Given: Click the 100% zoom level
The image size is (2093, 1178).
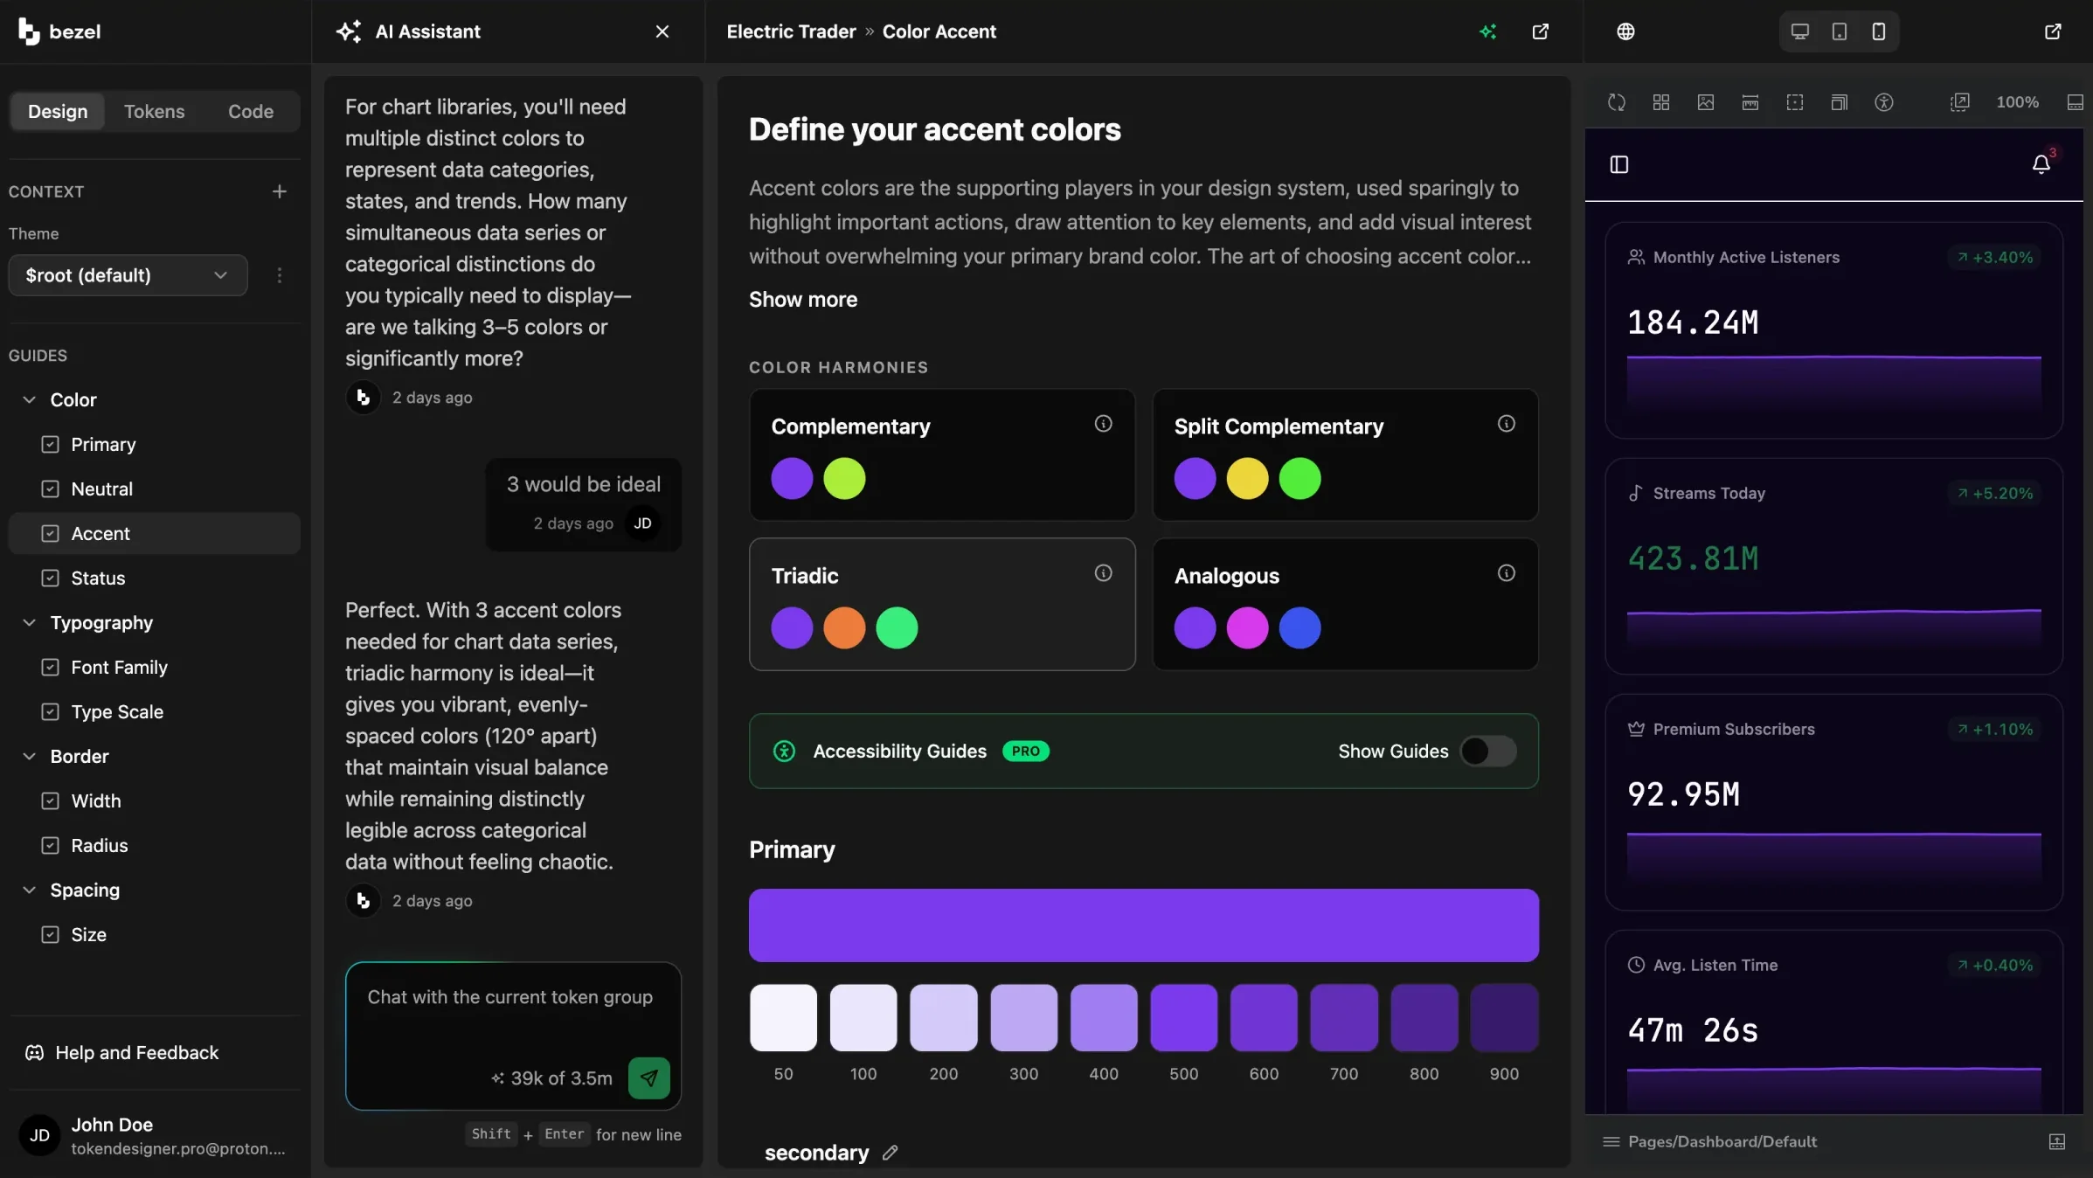Looking at the screenshot, I should point(2017,102).
